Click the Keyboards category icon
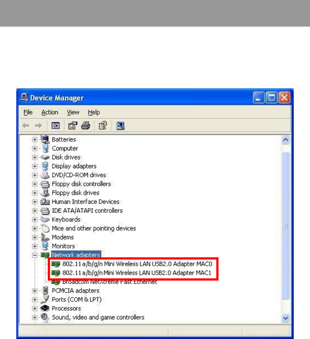Screen dimensions: 310x339 [45, 220]
